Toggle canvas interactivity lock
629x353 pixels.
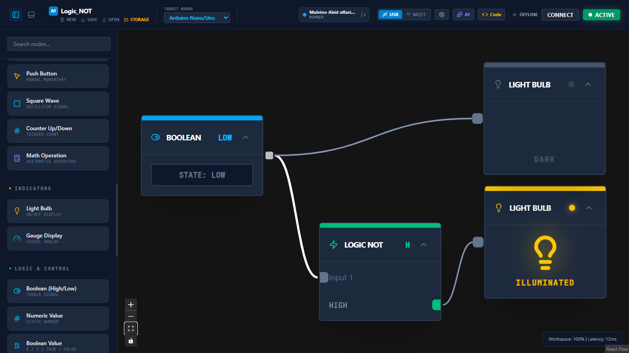[131, 341]
